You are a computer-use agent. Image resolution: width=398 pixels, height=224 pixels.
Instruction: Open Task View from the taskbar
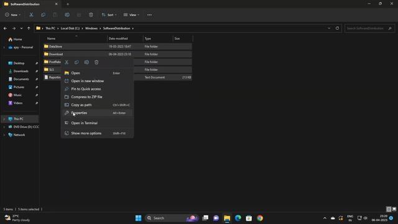point(205,218)
